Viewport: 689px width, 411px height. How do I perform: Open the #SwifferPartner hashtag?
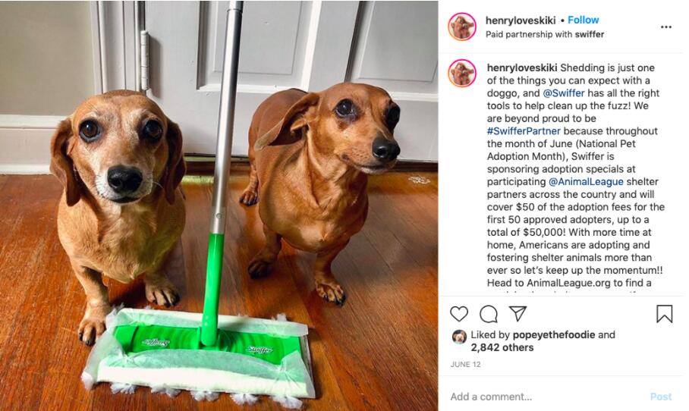(524, 131)
